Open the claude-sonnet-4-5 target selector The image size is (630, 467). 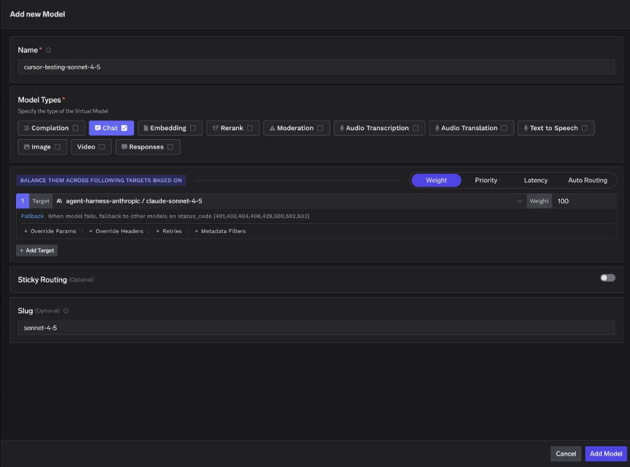tap(289, 201)
